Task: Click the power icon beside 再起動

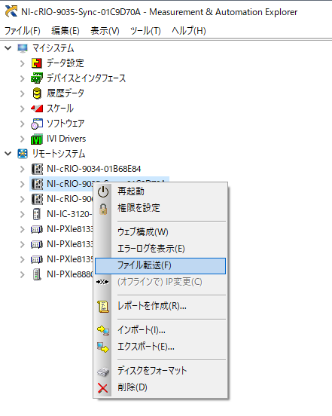Action: click(x=103, y=191)
